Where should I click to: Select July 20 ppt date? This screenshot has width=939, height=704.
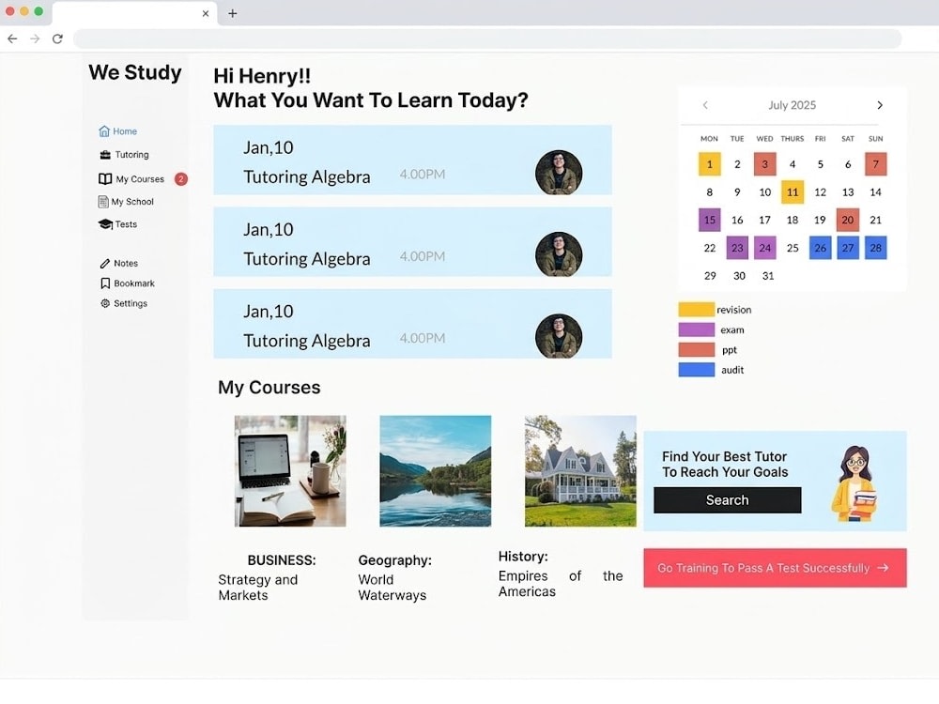tap(847, 220)
